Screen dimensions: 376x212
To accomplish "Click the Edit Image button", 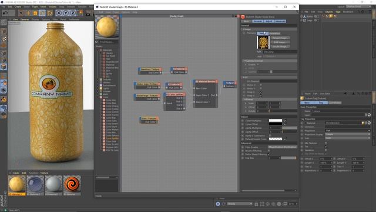I will (x=280, y=42).
